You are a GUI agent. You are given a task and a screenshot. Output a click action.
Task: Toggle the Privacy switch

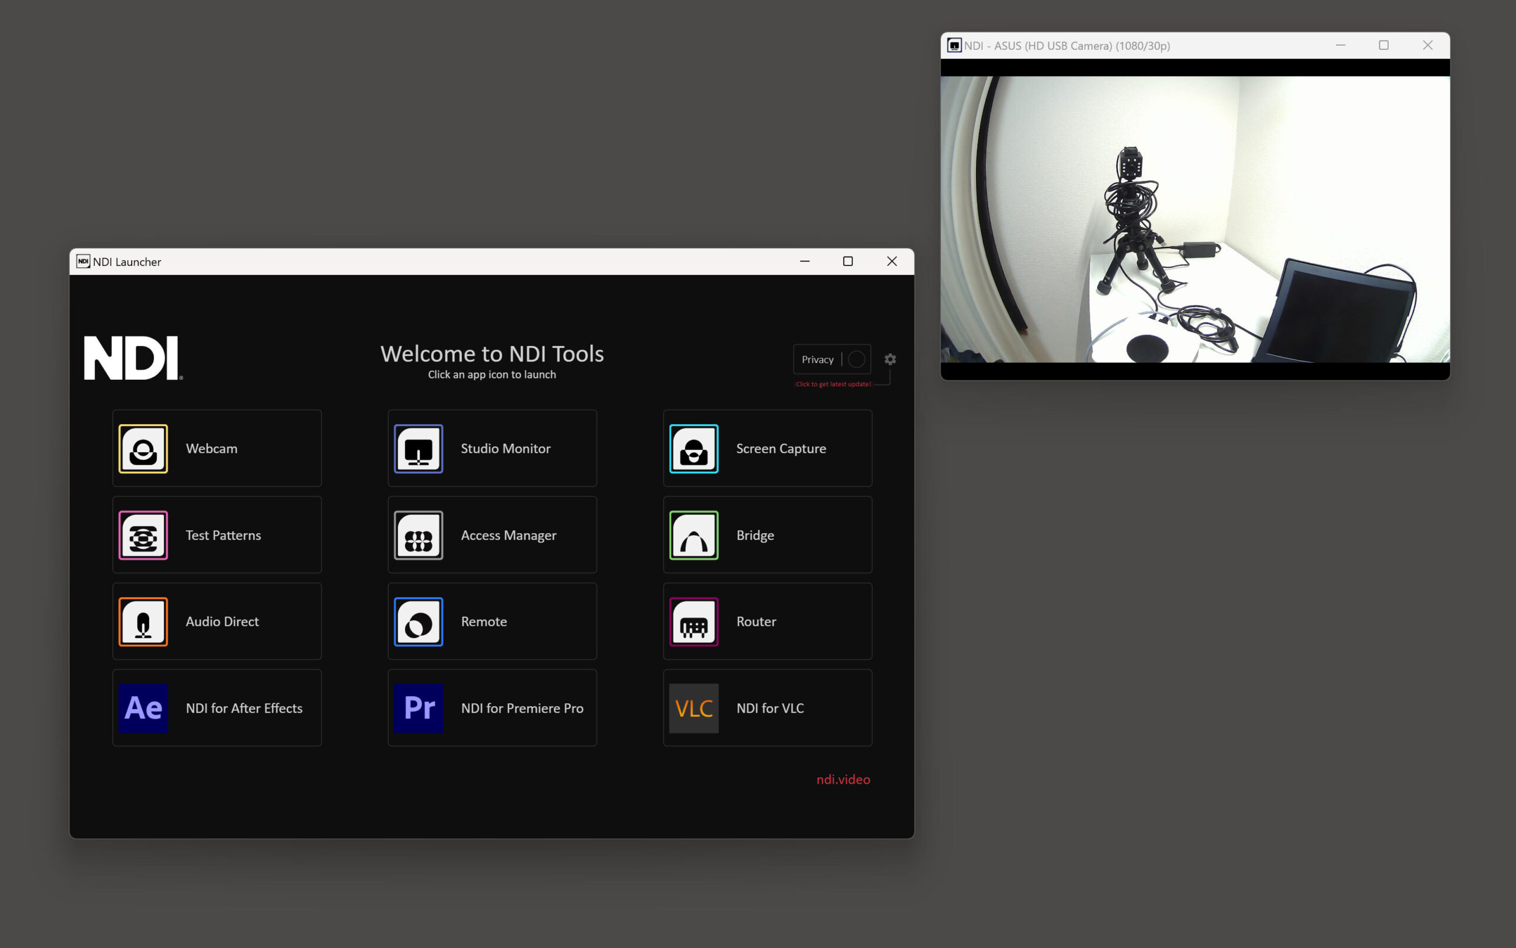pyautogui.click(x=856, y=359)
